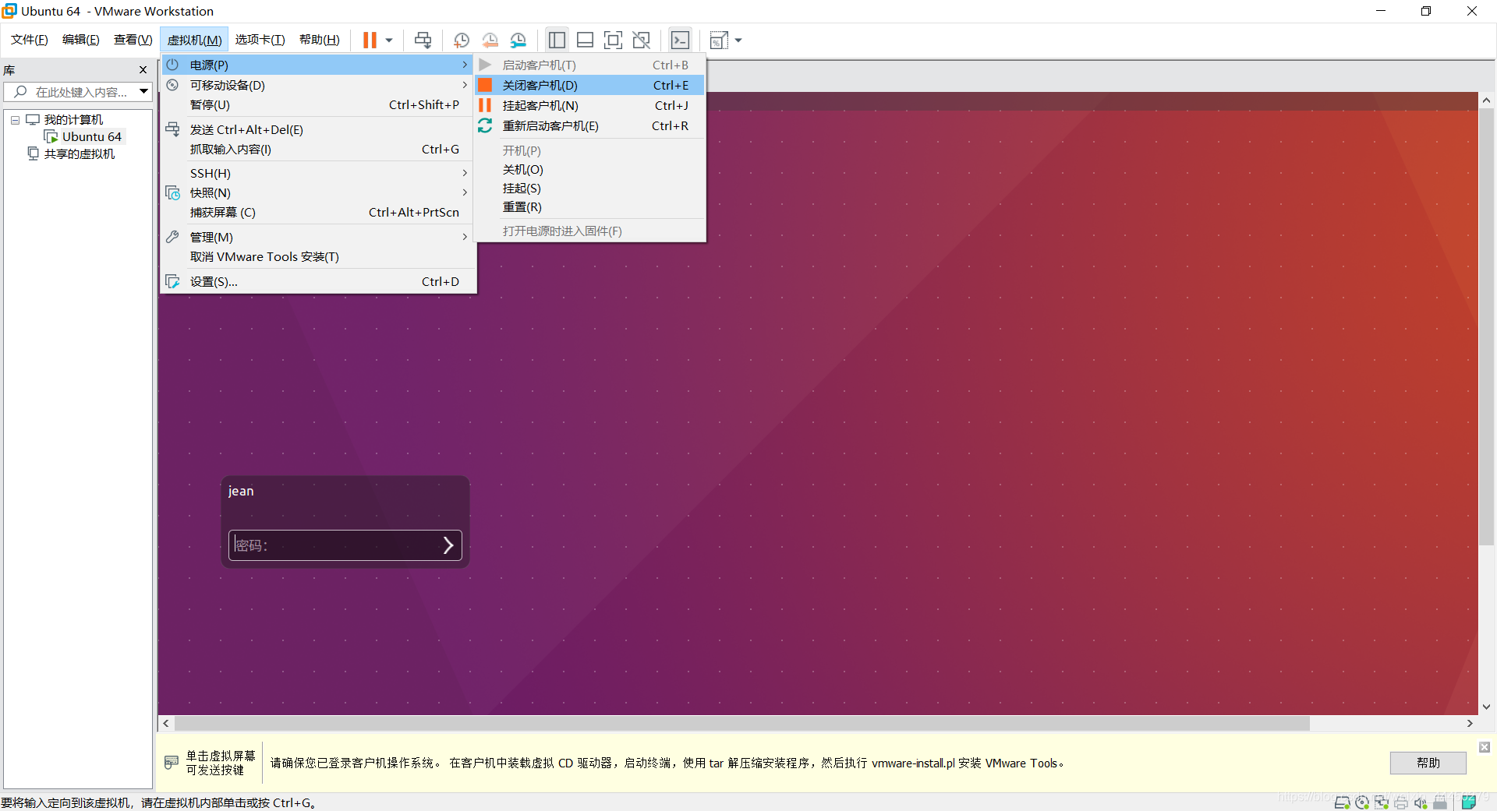
Task: Click the printer status bar icon
Action: pyautogui.click(x=1401, y=802)
